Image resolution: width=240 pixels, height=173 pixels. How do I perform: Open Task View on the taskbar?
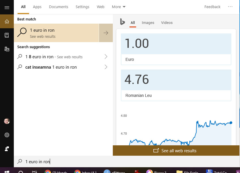[35, 172]
